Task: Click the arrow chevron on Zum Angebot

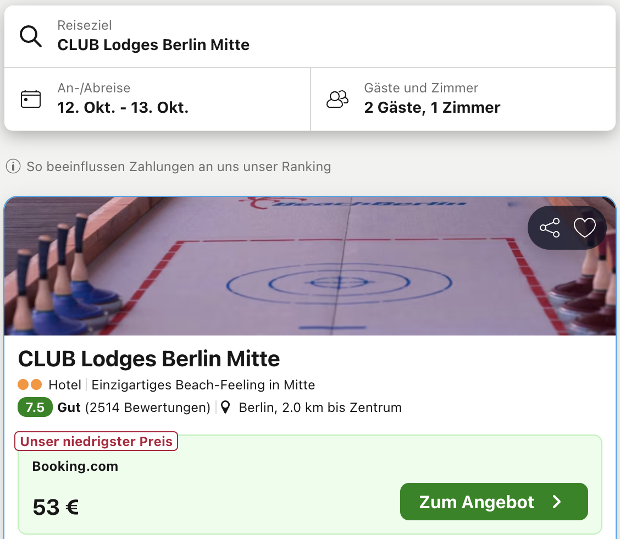Action: point(557,502)
